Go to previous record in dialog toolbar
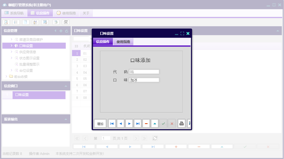 [120, 124]
